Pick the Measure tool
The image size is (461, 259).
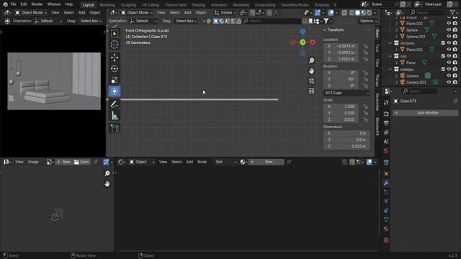point(115,116)
